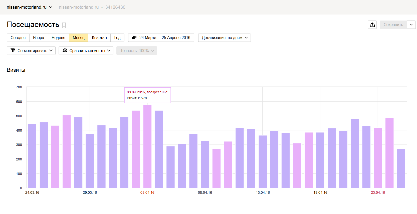The image size is (417, 214).
Task: Select the Вчера period
Action: click(x=39, y=38)
